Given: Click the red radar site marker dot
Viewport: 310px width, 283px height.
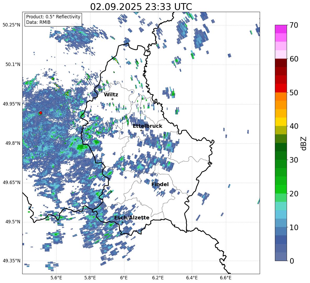Looking at the screenshot, I should coord(41,113).
